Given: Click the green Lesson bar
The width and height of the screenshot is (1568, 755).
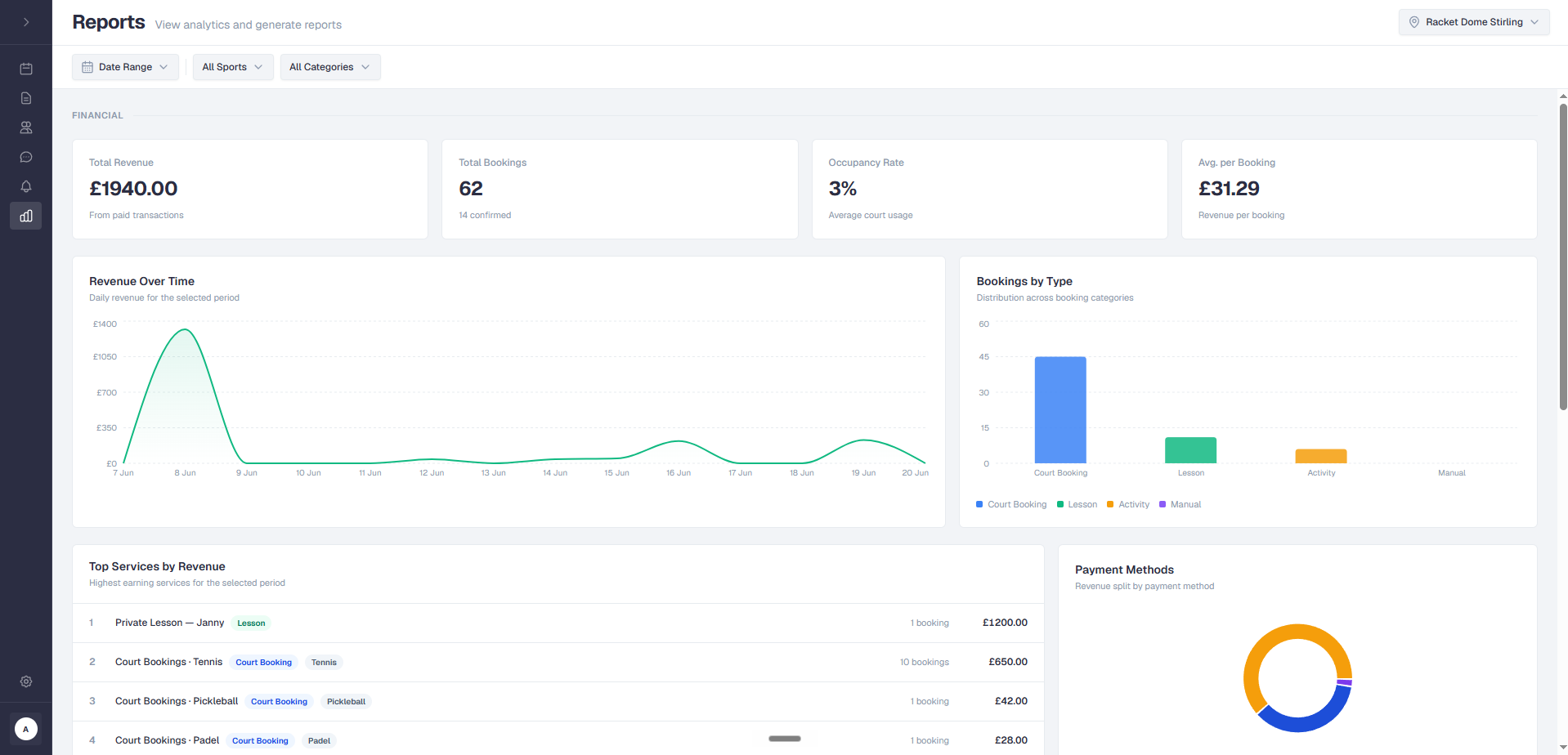Looking at the screenshot, I should [1190, 450].
